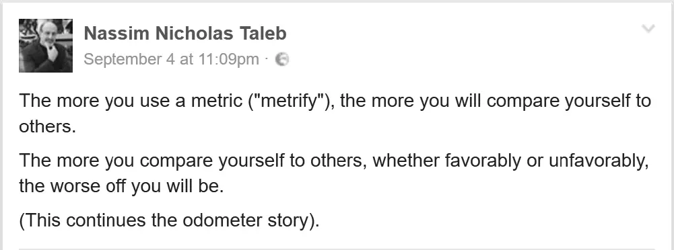The width and height of the screenshot is (674, 250).
Task: Click the public globe privacy icon
Action: (281, 59)
